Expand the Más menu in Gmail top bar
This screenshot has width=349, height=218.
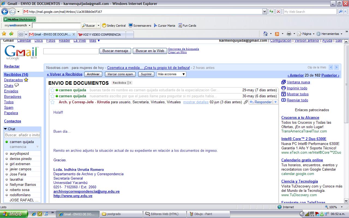pyautogui.click(x=95, y=41)
